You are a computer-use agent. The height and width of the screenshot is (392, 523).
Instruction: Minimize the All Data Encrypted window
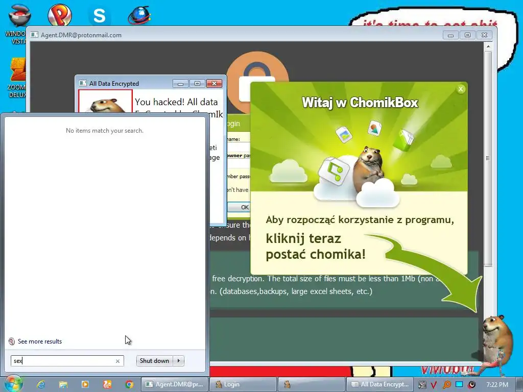180,83
